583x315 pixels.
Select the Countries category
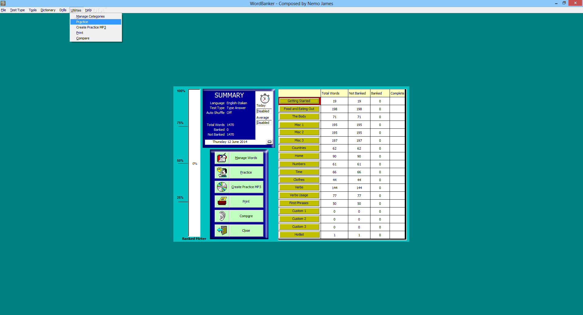pos(299,148)
